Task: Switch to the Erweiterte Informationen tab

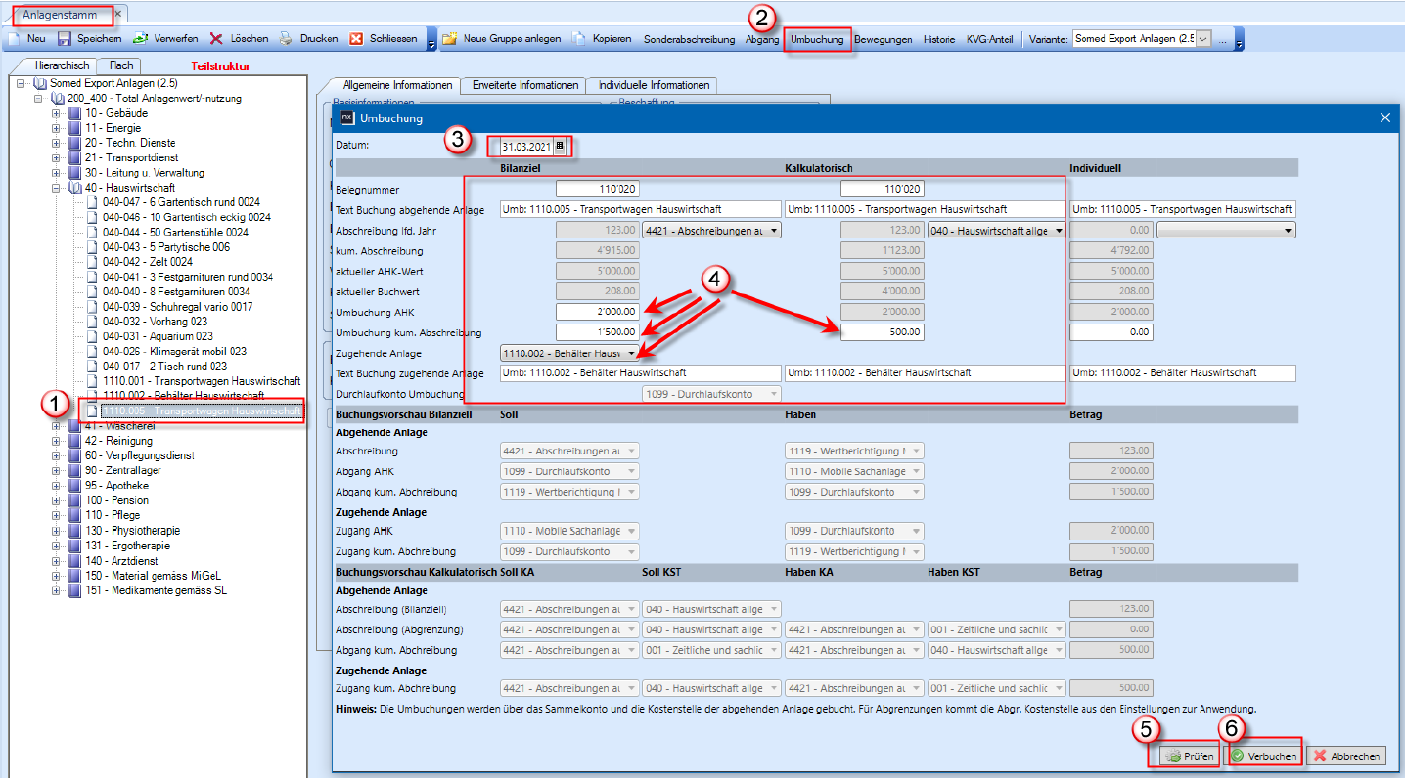Action: coord(522,85)
